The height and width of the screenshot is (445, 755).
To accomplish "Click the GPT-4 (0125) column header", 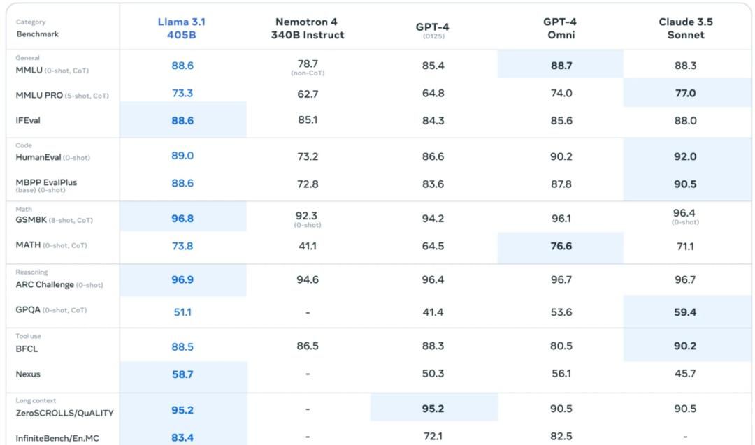I will click(433, 29).
